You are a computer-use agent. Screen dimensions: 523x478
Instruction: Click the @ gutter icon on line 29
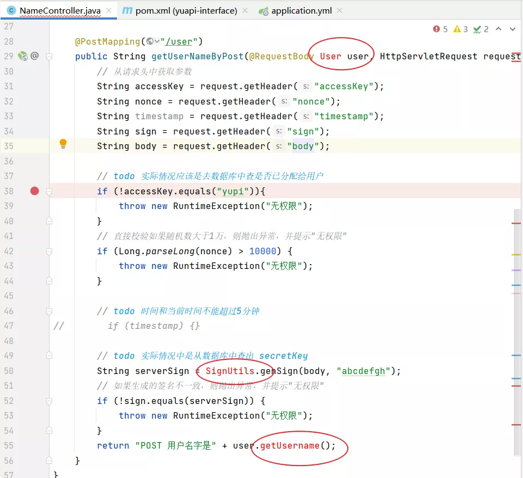[35, 56]
